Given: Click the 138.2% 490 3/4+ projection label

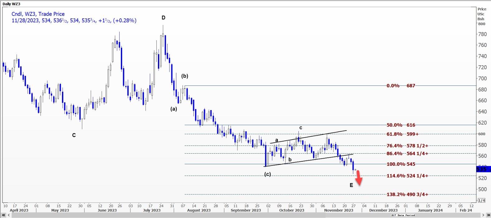Looking at the screenshot, I should point(407,194).
